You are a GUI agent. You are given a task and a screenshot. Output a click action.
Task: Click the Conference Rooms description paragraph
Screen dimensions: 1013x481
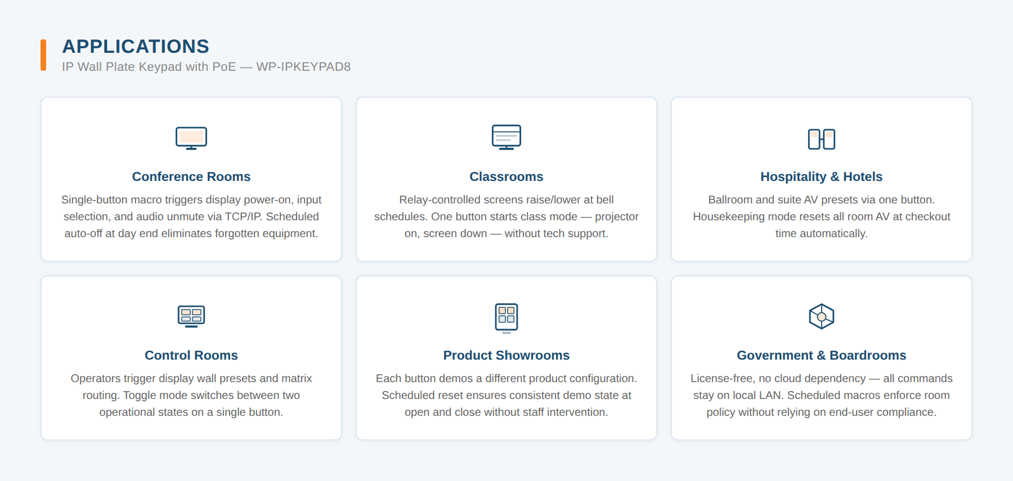tap(191, 216)
